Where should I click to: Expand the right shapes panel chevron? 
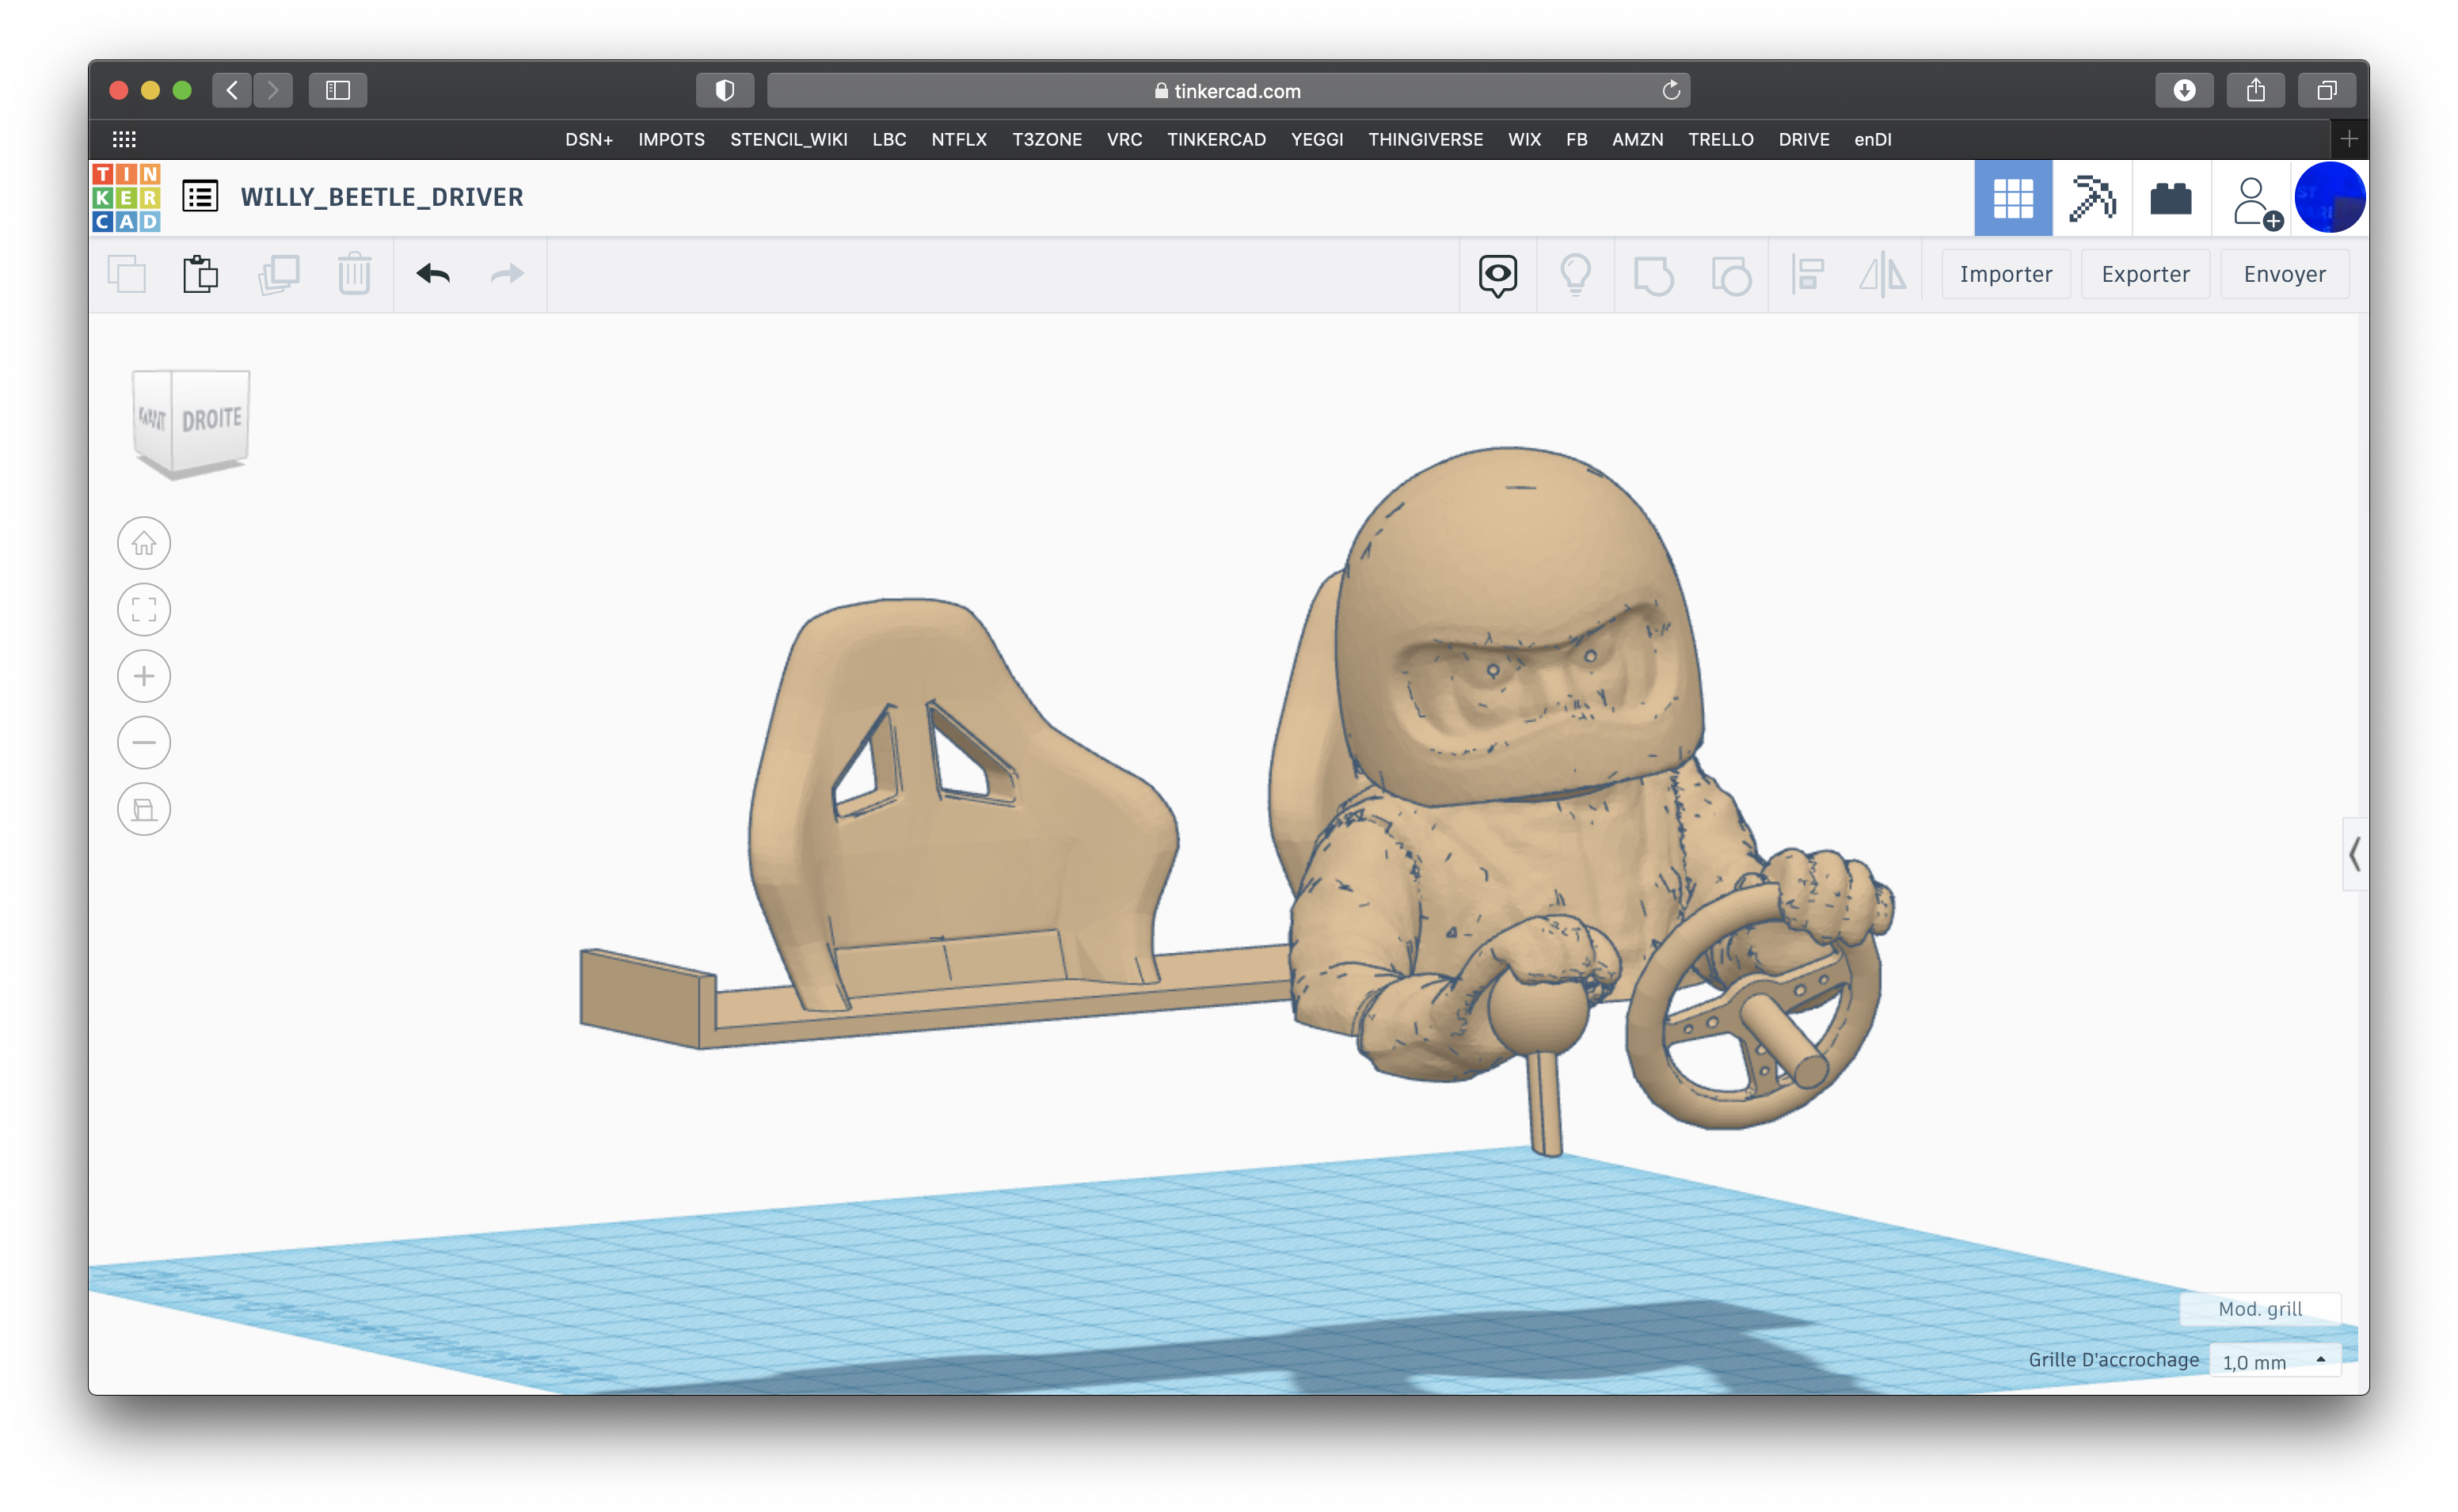2354,854
